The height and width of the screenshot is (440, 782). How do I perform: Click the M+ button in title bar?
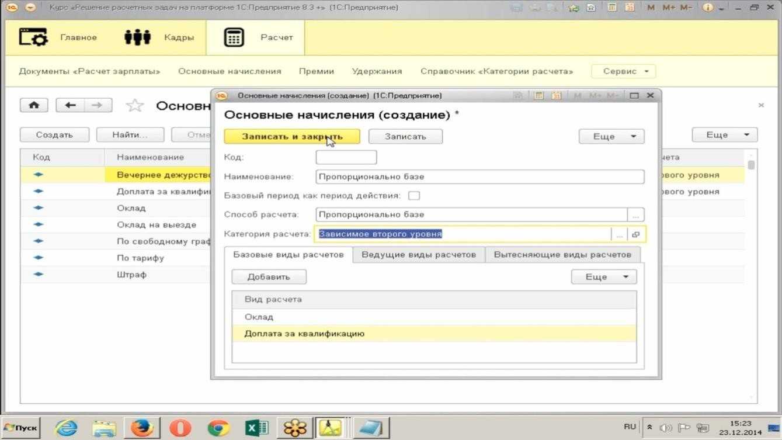669,8
